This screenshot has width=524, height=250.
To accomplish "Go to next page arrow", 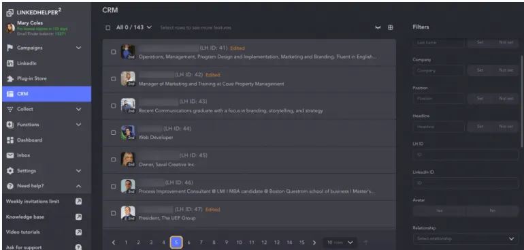I will (314, 243).
